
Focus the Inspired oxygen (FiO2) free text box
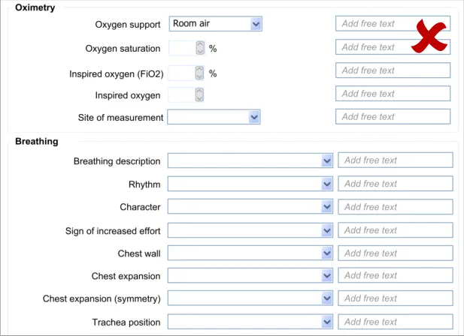coord(393,70)
